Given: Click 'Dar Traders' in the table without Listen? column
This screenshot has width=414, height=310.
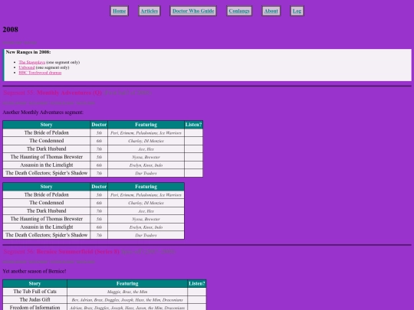Looking at the screenshot, I should pyautogui.click(x=146, y=235).
